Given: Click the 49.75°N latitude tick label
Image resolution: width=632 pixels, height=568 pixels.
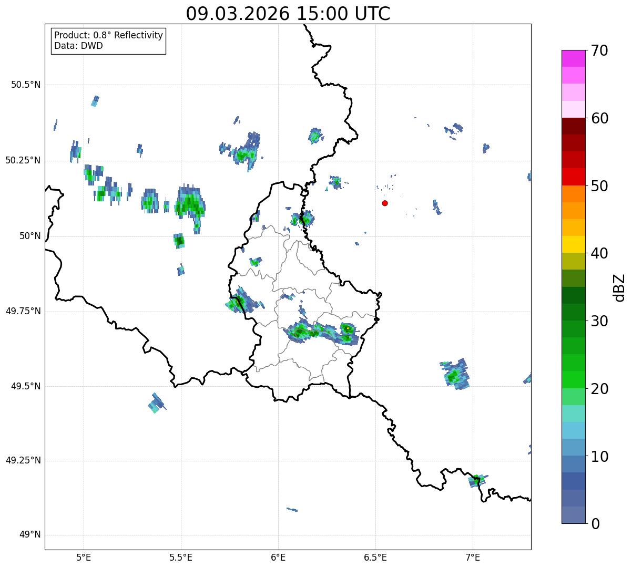Looking at the screenshot, I should click(x=23, y=311).
